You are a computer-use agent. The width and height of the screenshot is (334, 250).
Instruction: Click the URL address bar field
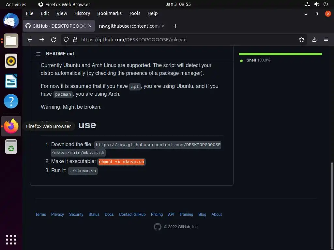pos(183,39)
